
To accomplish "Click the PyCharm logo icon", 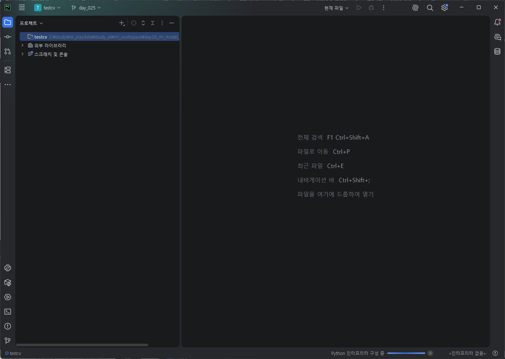I will pyautogui.click(x=8, y=7).
